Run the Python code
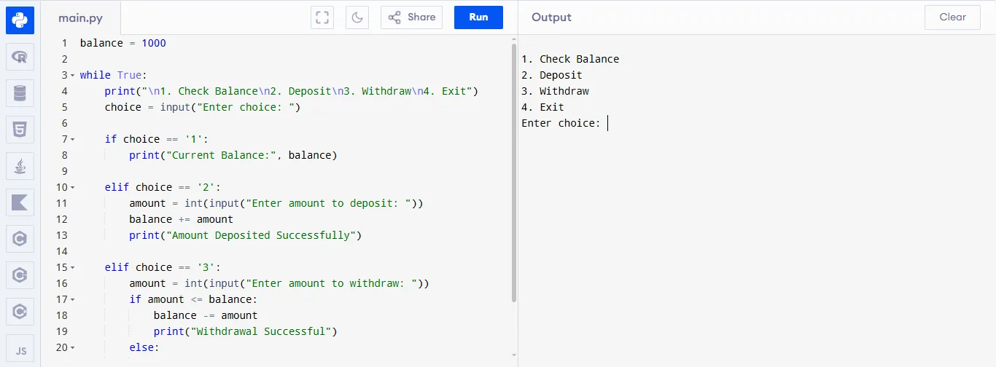This screenshot has height=367, width=996. pos(478,17)
